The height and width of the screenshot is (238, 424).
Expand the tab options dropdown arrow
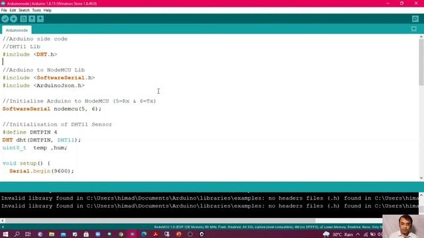[x=413, y=29]
